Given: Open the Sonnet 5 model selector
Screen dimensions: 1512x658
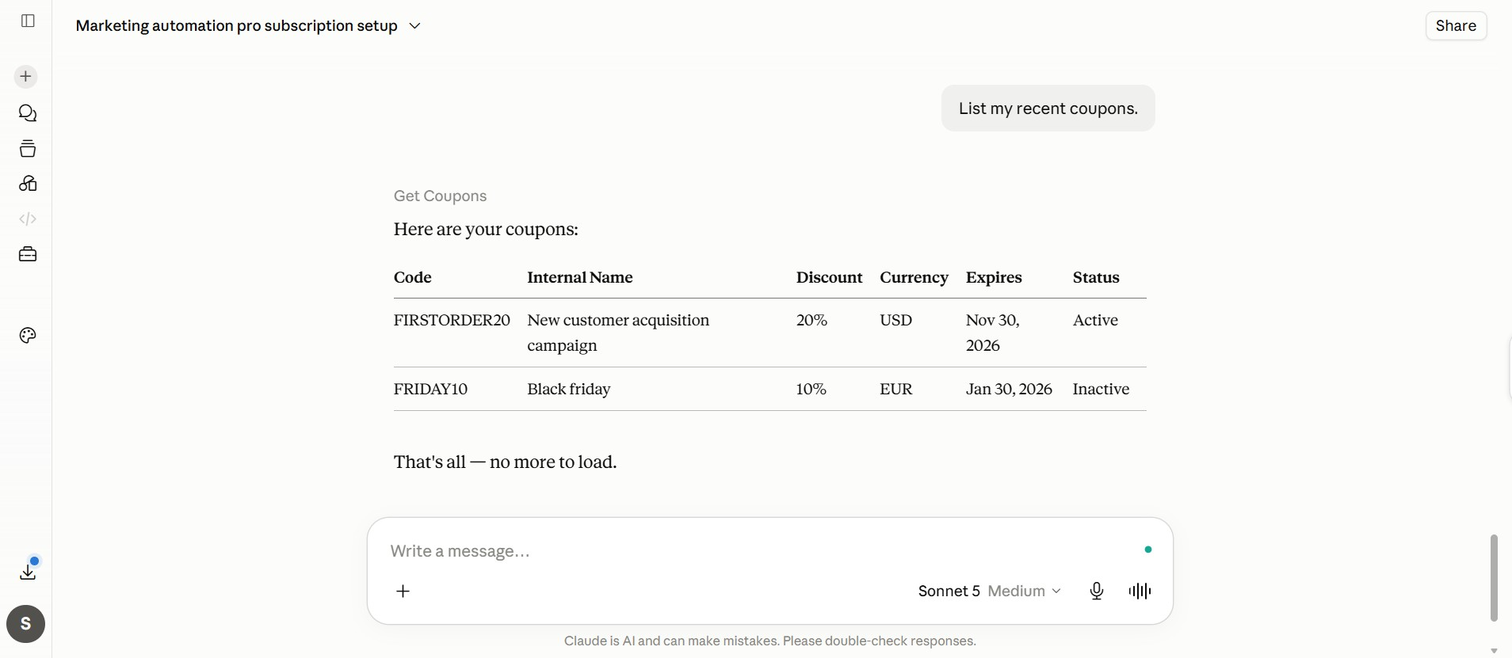Looking at the screenshot, I should [990, 591].
